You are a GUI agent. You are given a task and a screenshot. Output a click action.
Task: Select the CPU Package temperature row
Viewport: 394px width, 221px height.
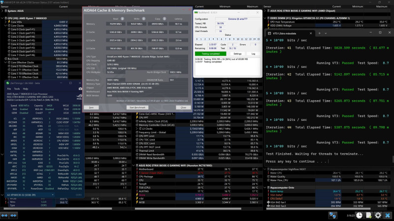tap(197, 176)
